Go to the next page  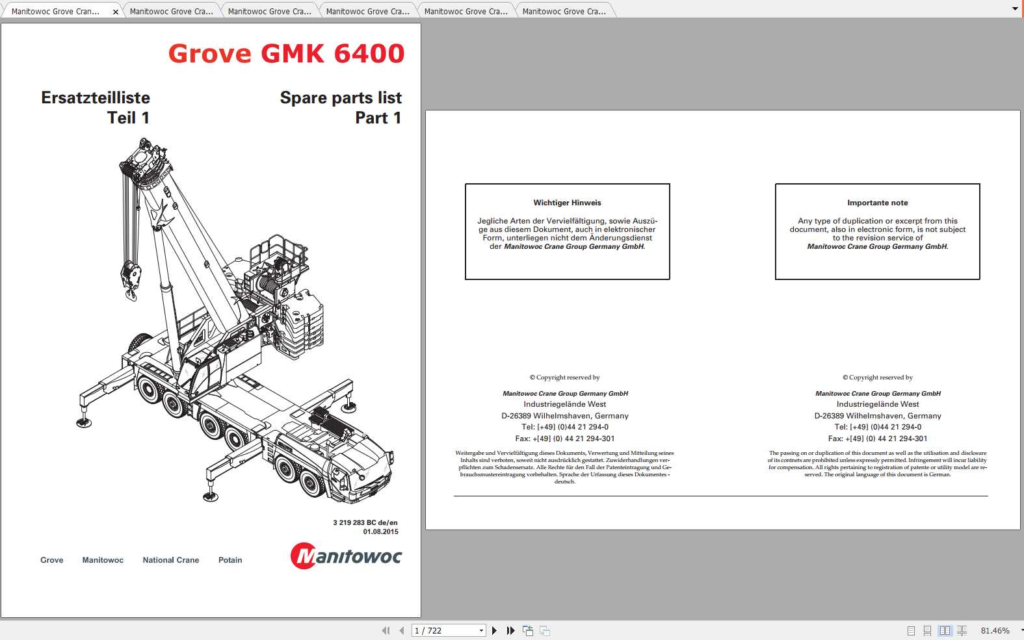coord(494,630)
